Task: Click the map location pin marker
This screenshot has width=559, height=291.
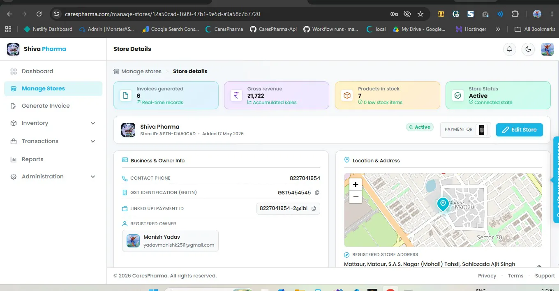Action: [443, 204]
